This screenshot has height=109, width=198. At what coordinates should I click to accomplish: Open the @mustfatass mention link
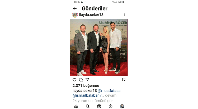coord(109,91)
